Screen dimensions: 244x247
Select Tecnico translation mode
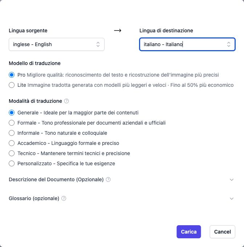(12, 153)
